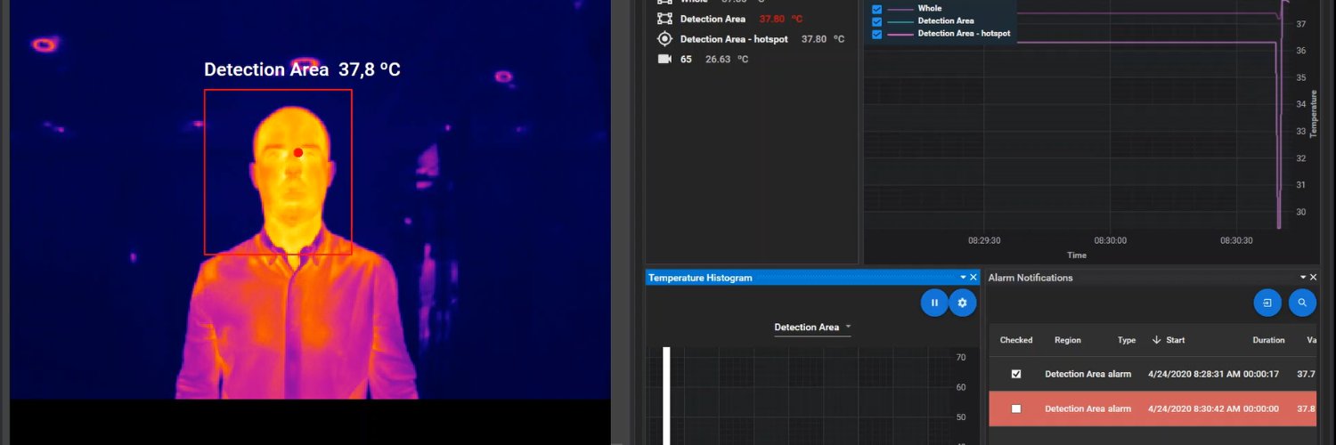Viewport: 1336px width, 445px height.
Task: Open Alarm Notifications panel menu arrow
Action: pyautogui.click(x=1303, y=278)
